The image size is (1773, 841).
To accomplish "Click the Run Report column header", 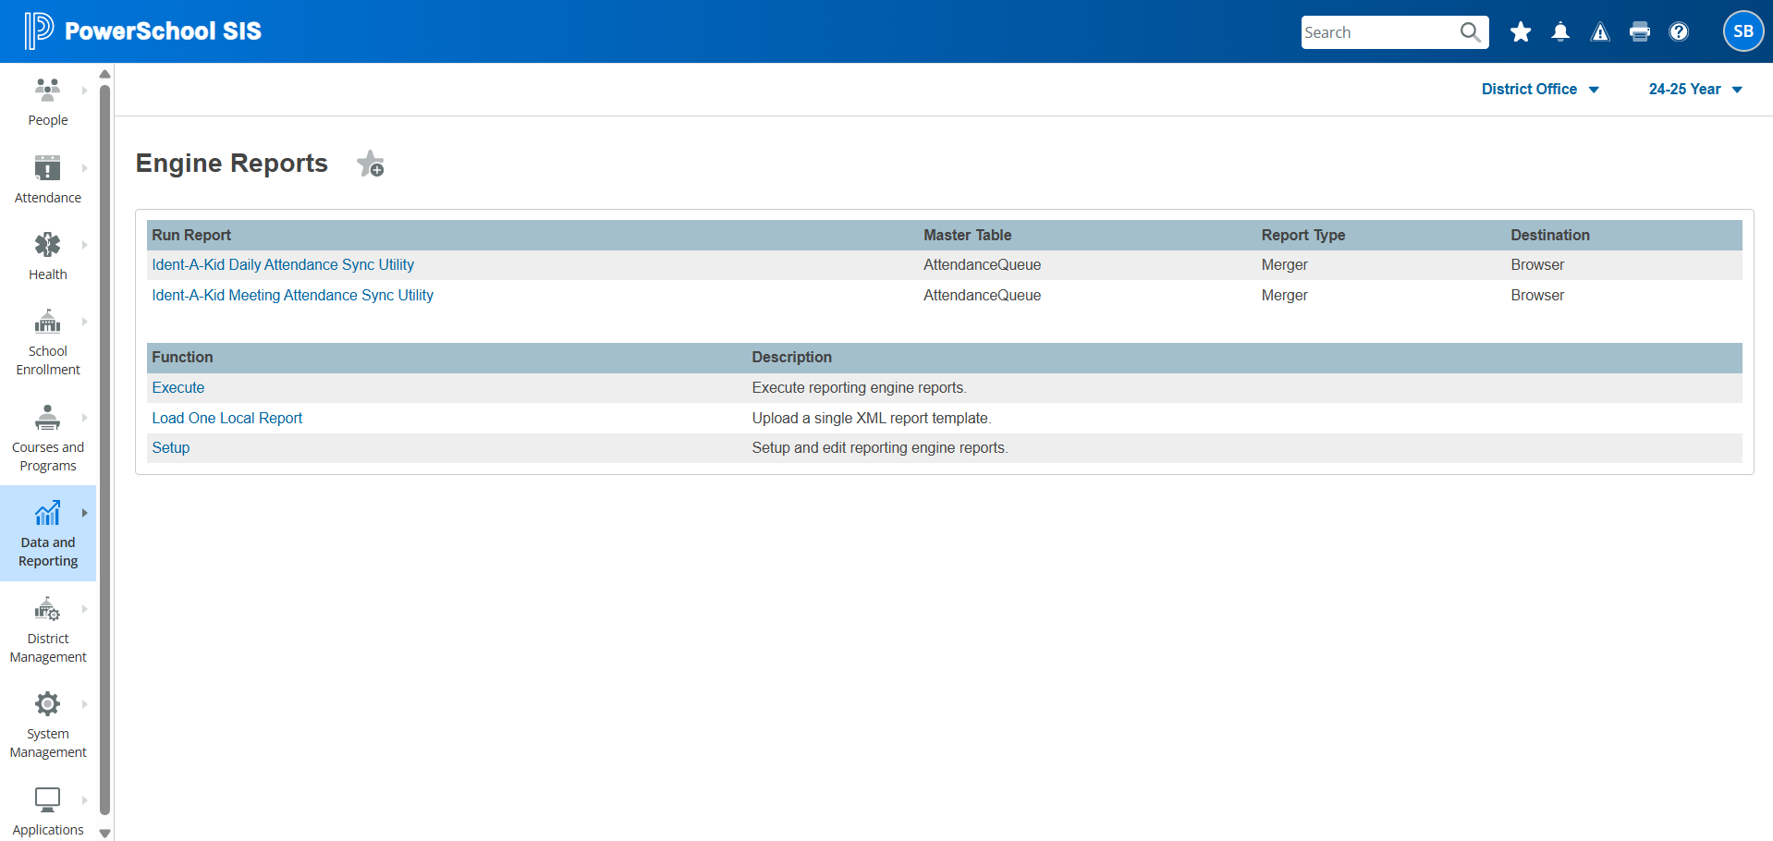I will 191,236.
